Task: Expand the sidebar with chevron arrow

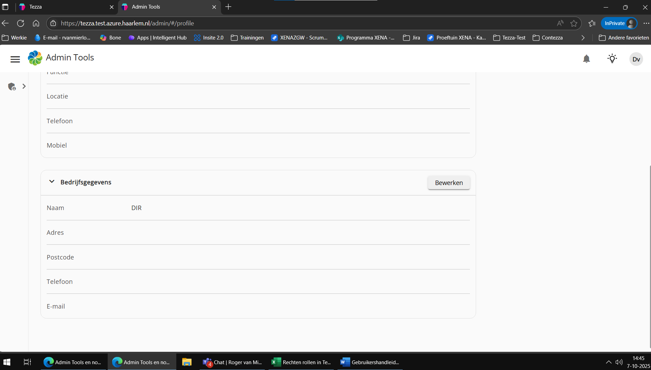Action: pos(24,86)
